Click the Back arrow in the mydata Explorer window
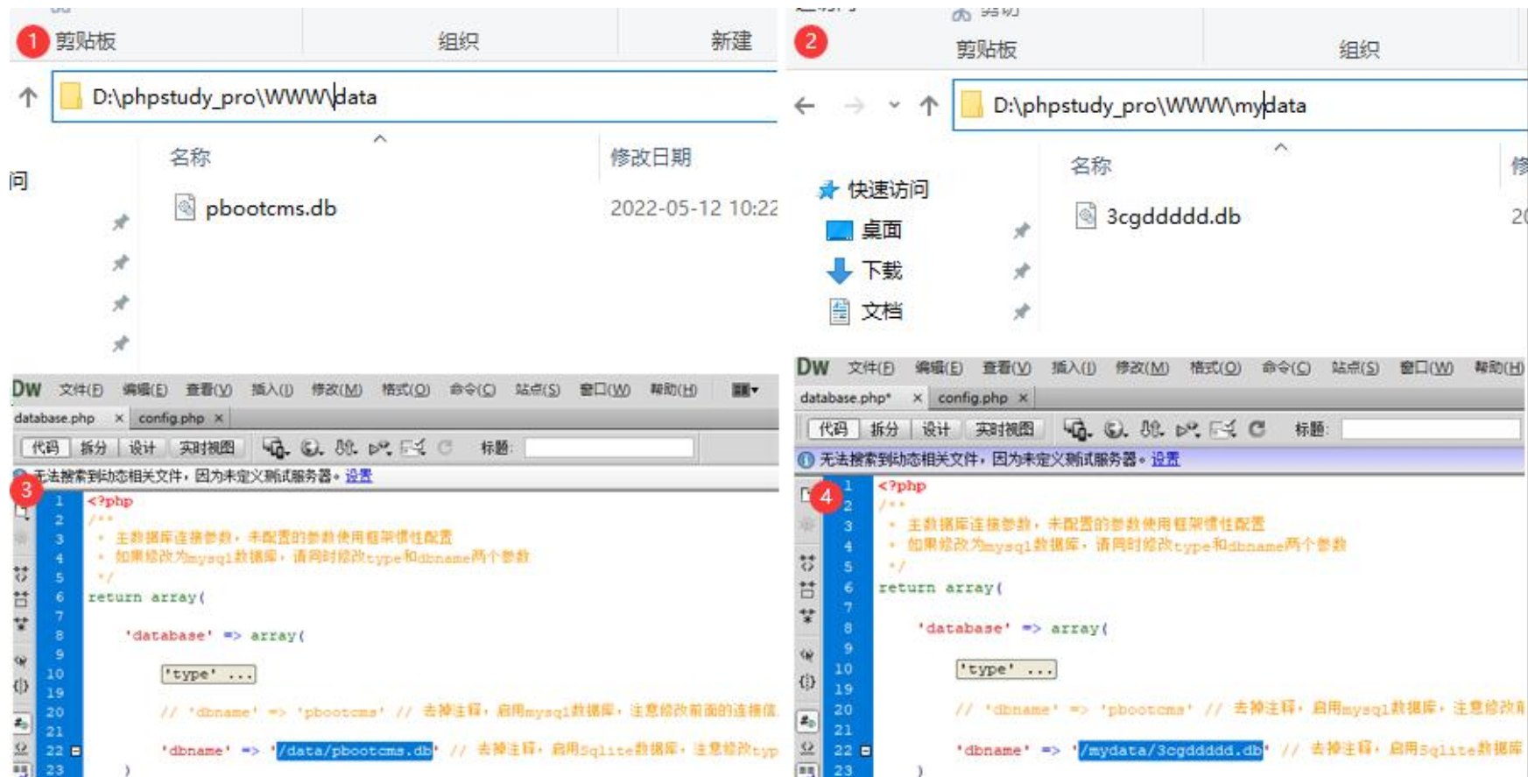Image resolution: width=1528 pixels, height=777 pixels. click(805, 106)
